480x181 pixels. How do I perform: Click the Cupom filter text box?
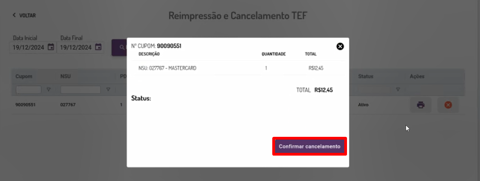[29, 90]
